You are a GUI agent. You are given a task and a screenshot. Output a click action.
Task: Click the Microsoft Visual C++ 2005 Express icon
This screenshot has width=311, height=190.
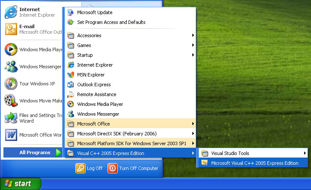tap(205, 163)
